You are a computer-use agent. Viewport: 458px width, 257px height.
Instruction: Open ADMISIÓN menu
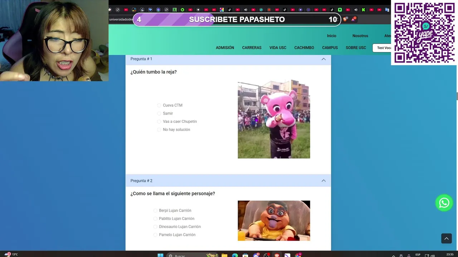(225, 48)
